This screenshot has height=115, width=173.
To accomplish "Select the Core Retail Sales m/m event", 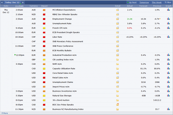I will click(63, 73).
